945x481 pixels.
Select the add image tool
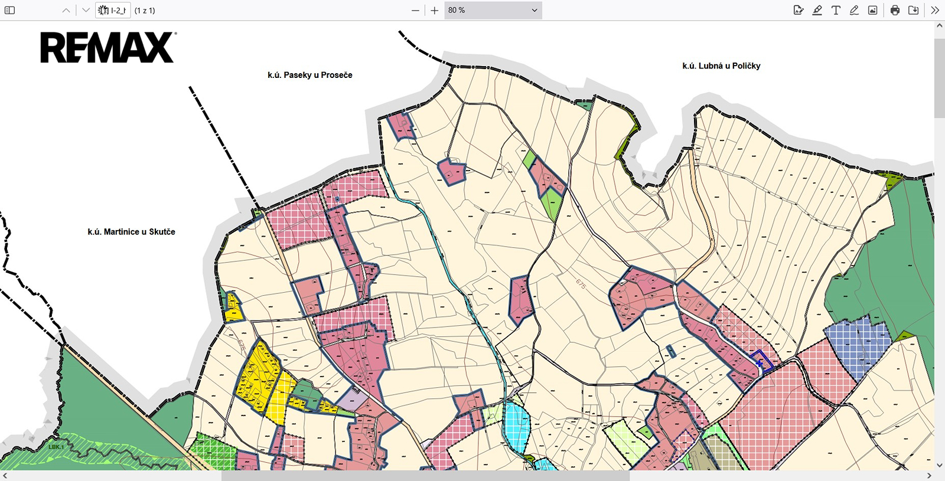point(872,10)
